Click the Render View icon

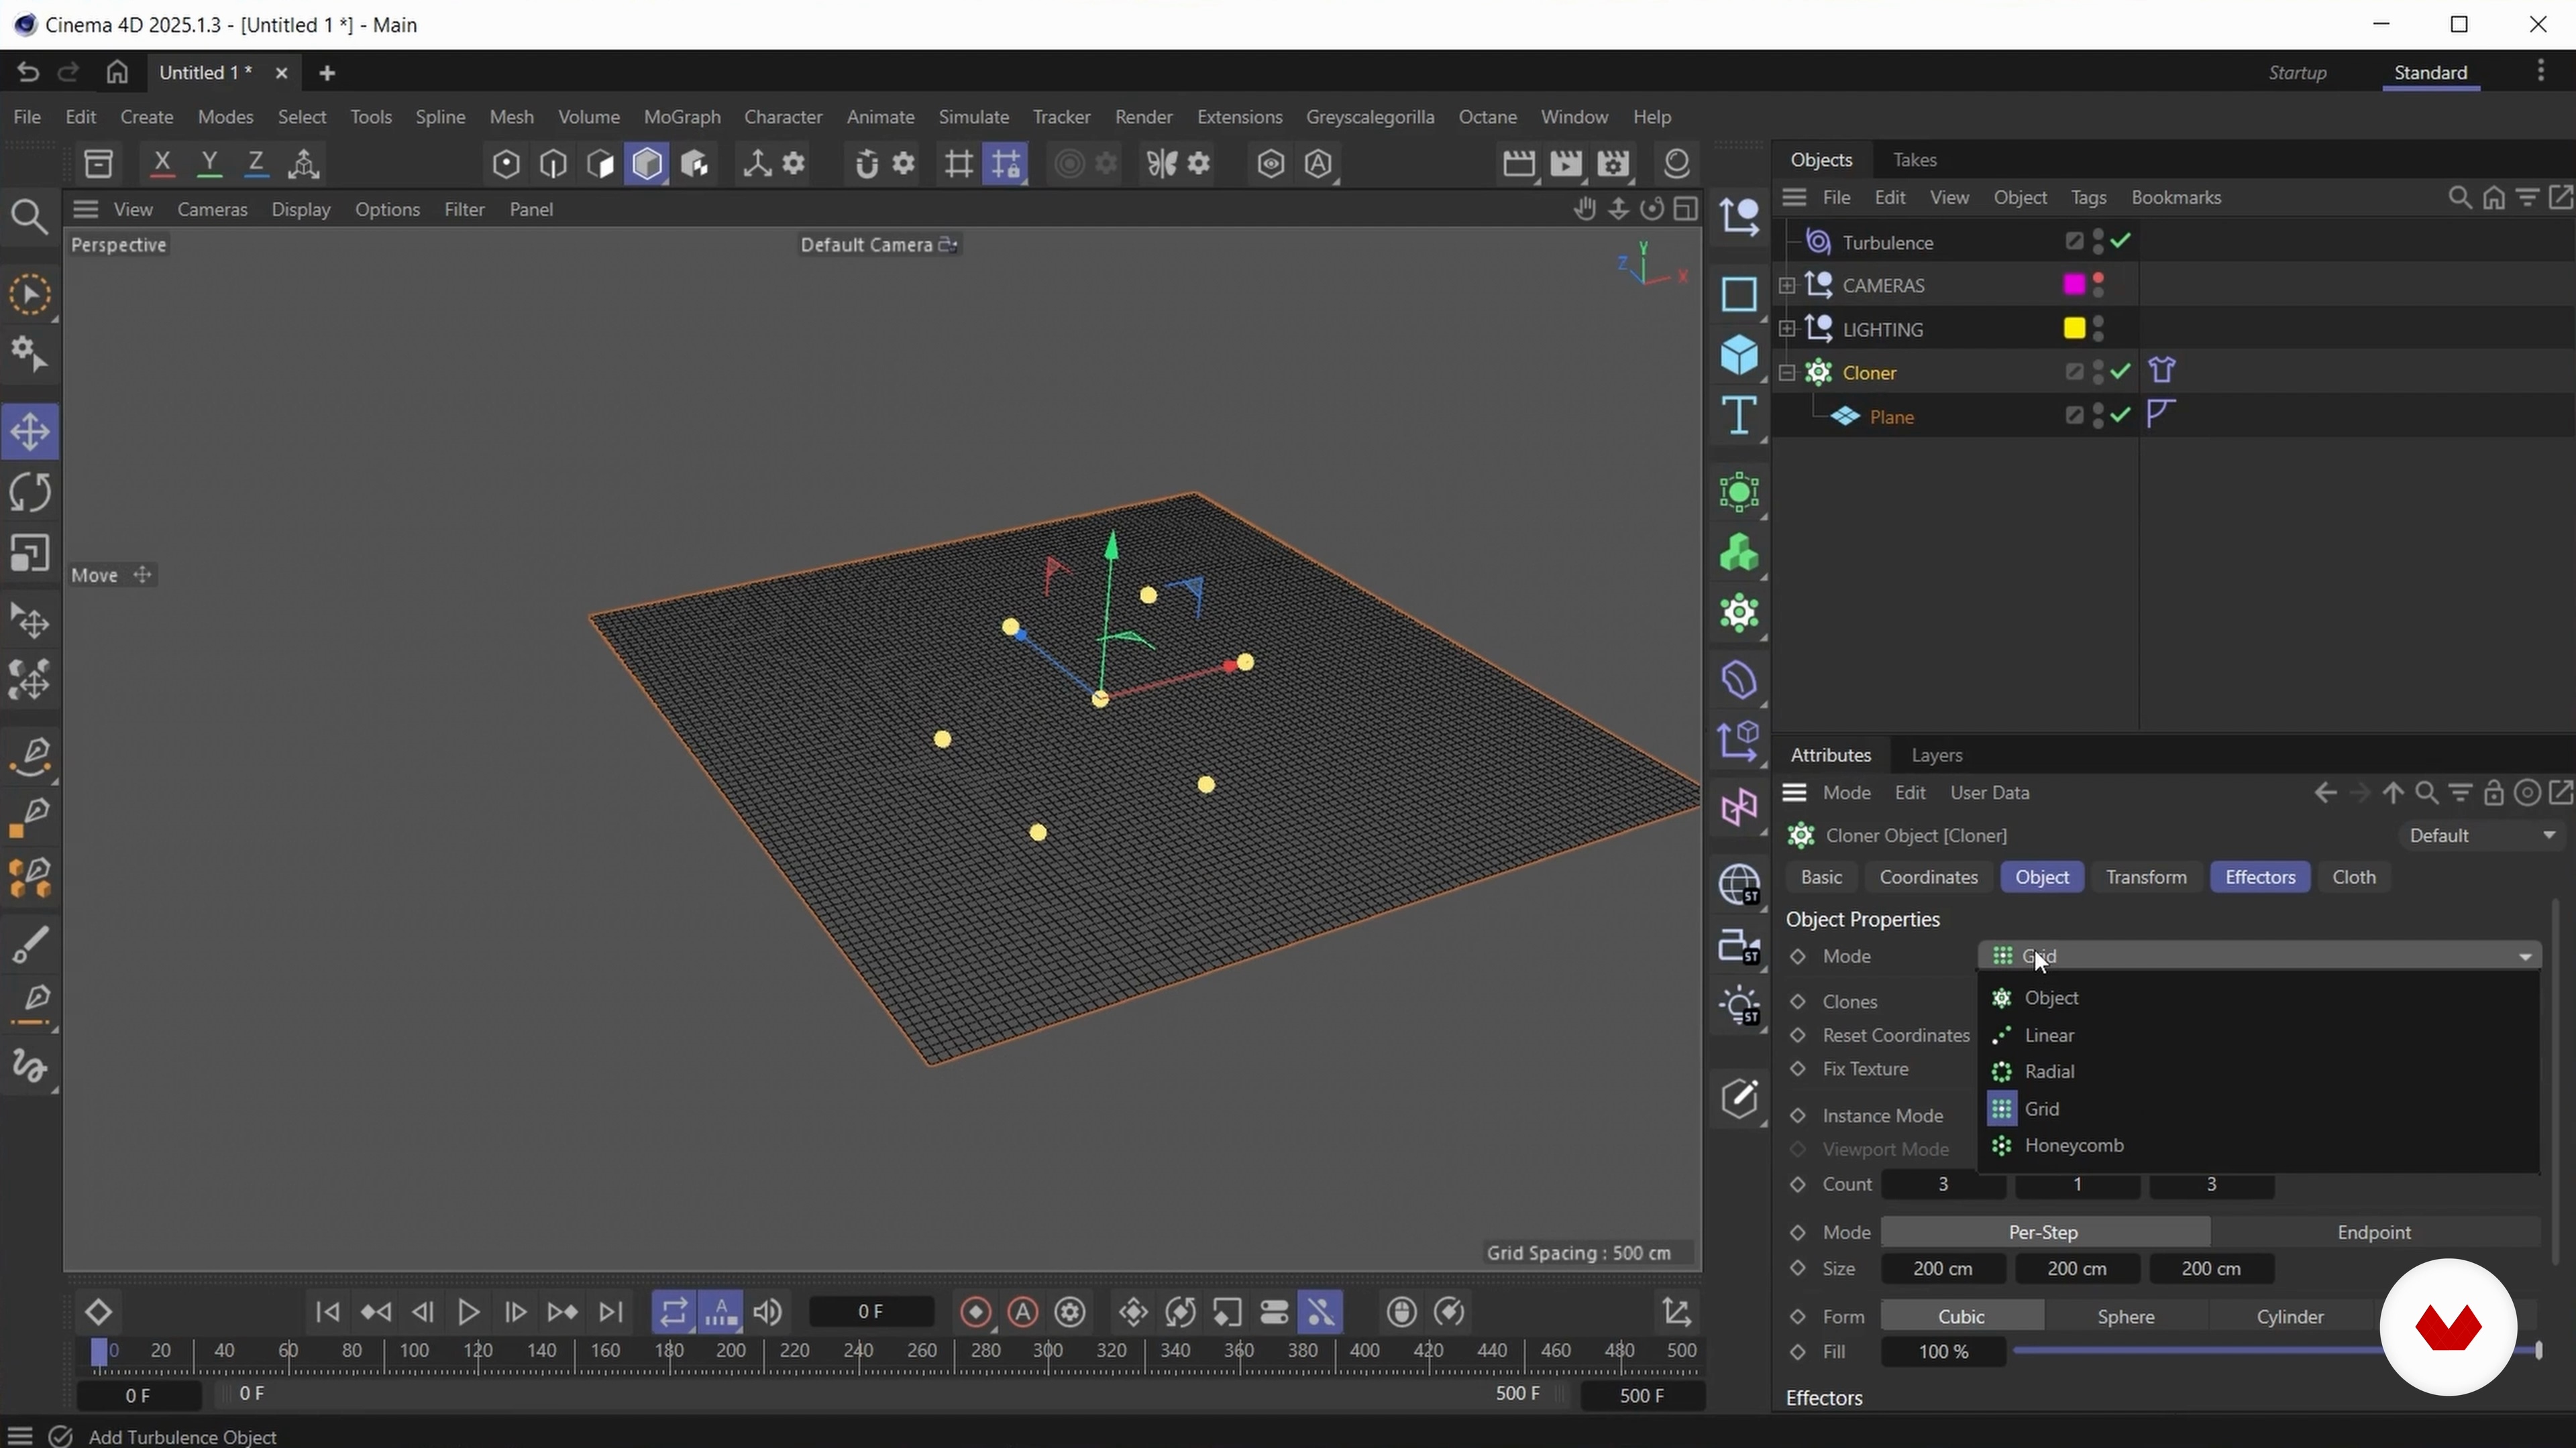(1518, 163)
